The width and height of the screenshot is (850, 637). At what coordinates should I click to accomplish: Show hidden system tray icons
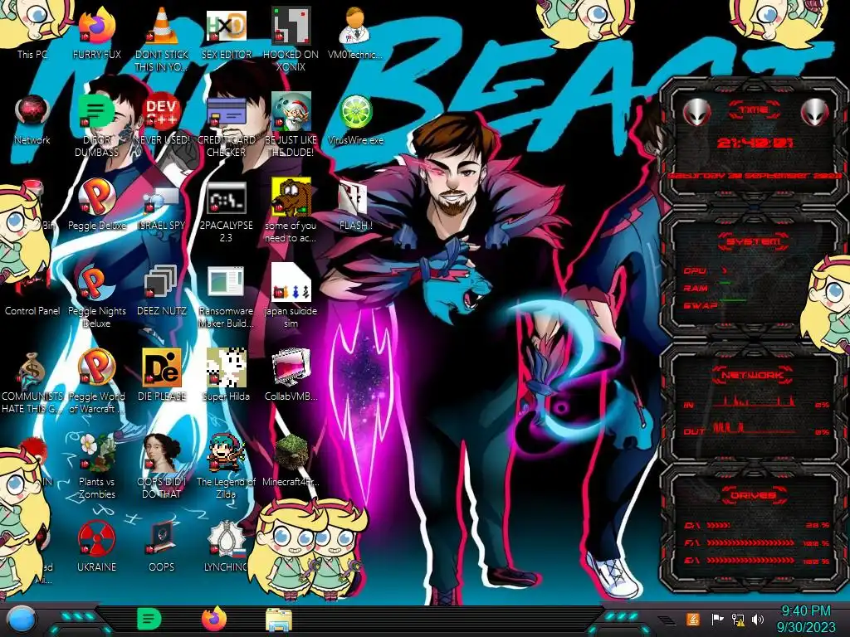(667, 619)
